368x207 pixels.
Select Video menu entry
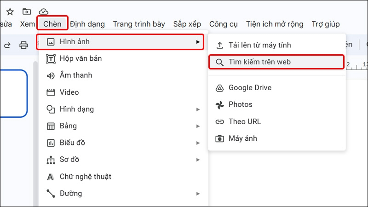(x=123, y=92)
